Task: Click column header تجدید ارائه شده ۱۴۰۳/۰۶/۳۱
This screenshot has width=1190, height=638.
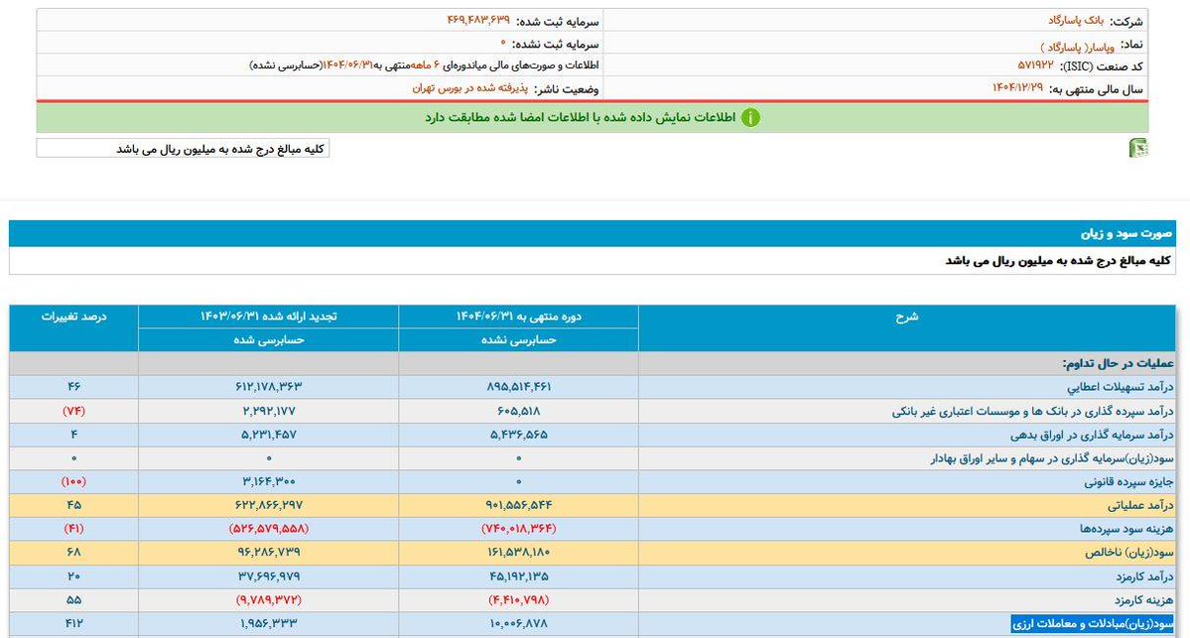Action: pos(269,317)
